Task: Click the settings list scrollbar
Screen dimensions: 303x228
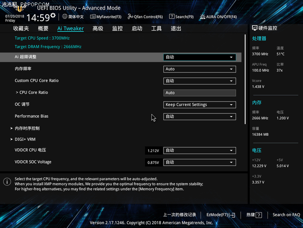Action: pos(245,79)
